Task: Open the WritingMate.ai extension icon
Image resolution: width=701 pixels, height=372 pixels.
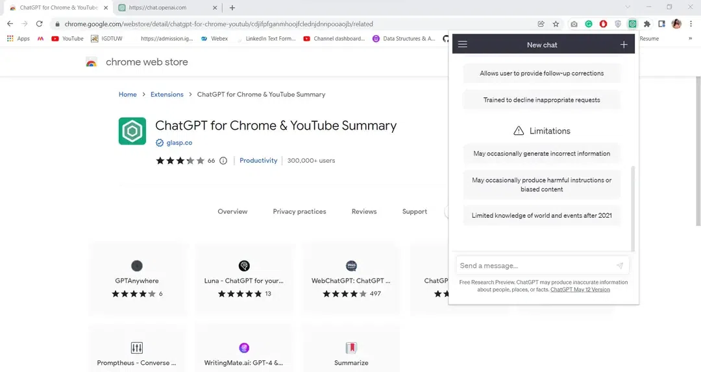Action: pyautogui.click(x=244, y=348)
